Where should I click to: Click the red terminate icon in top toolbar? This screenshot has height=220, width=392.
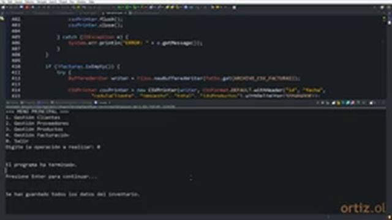click(27, 7)
